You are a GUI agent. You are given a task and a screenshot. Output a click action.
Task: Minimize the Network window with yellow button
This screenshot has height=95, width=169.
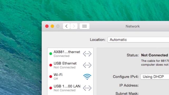pyautogui.click(x=52, y=26)
